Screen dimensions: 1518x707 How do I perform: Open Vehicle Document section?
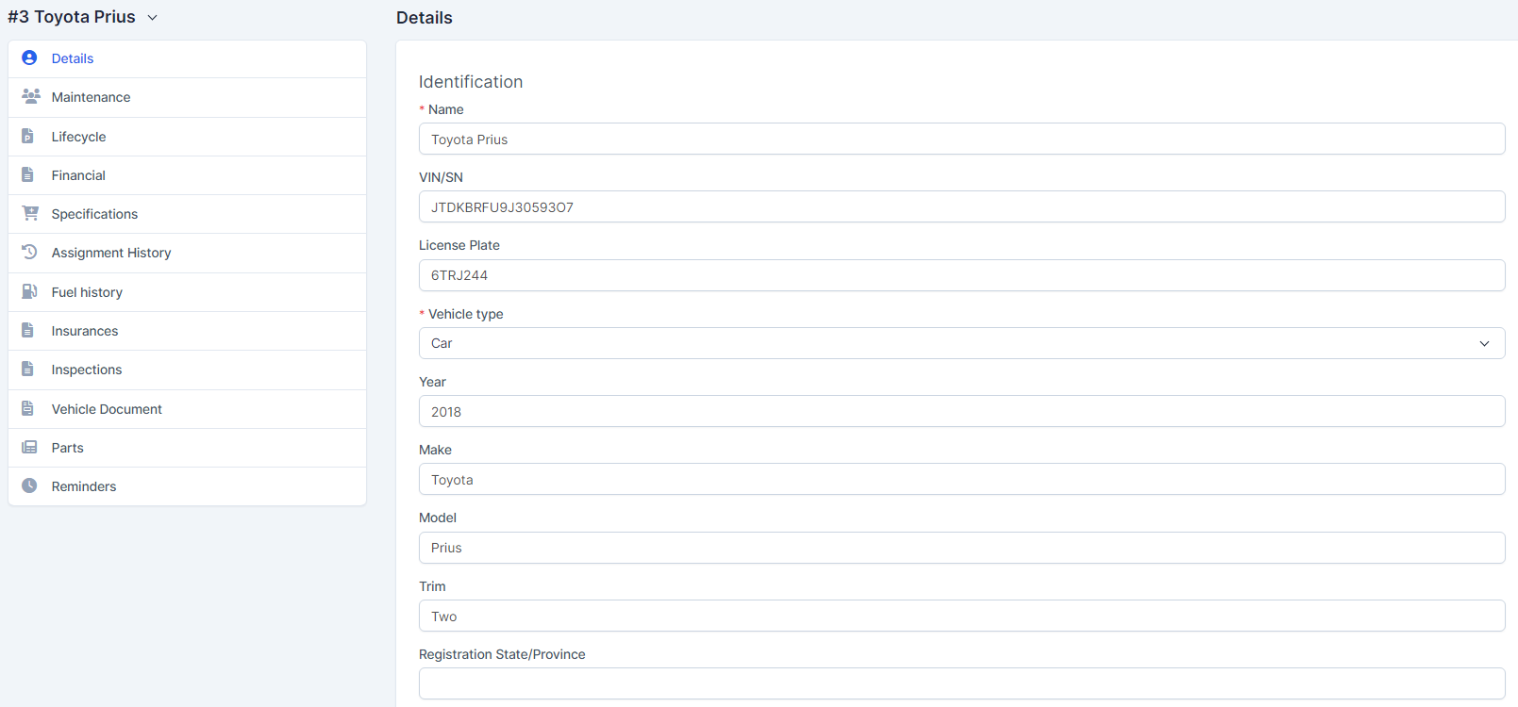point(187,409)
